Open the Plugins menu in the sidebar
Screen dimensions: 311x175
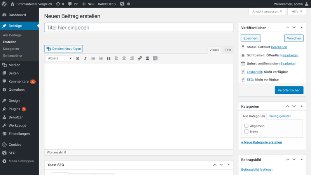14,109
